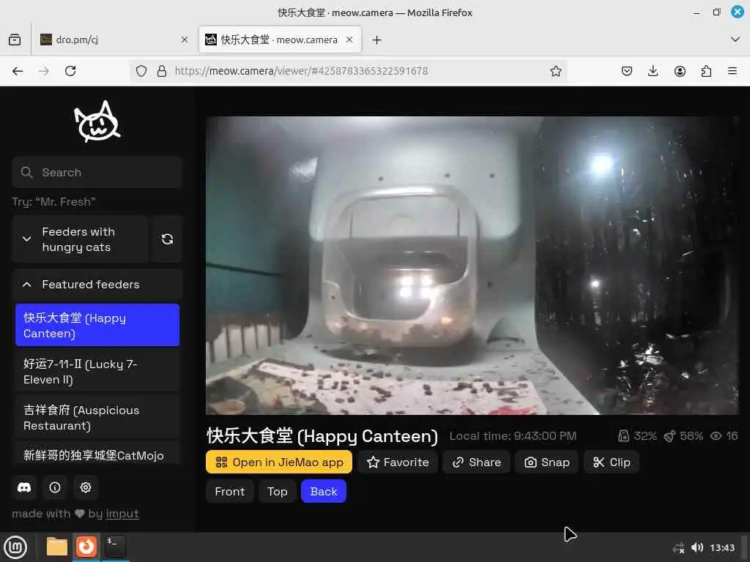This screenshot has height=562, width=750.
Task: Click the cat feeder video stream
Action: tap(472, 265)
